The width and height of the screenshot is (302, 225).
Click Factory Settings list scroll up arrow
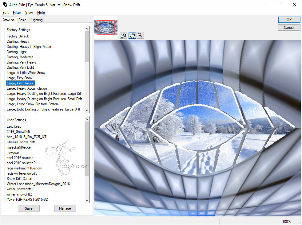point(87,29)
